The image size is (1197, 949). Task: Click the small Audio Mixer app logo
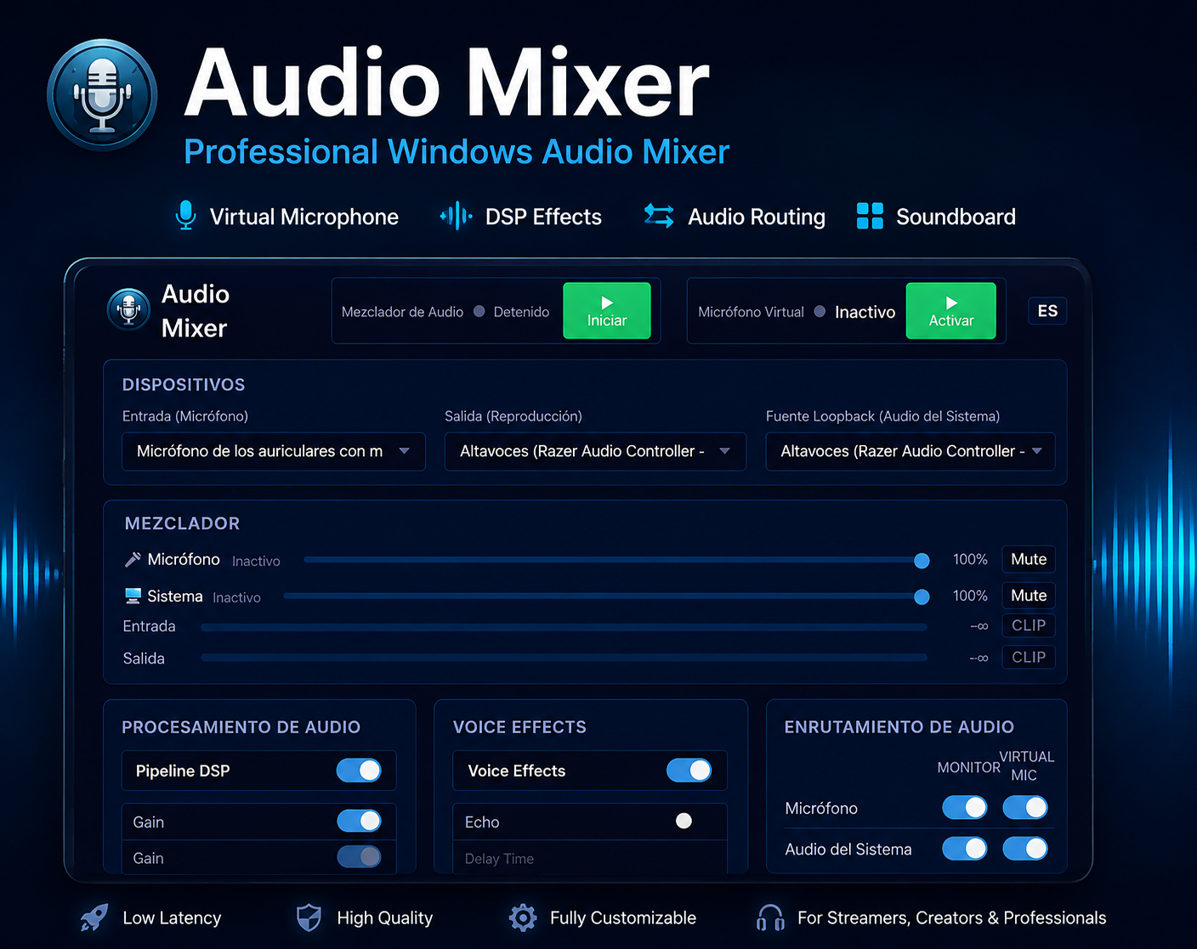[128, 308]
